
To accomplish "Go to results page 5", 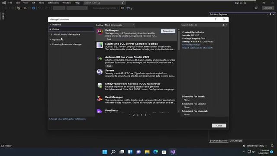I will (145, 115).
